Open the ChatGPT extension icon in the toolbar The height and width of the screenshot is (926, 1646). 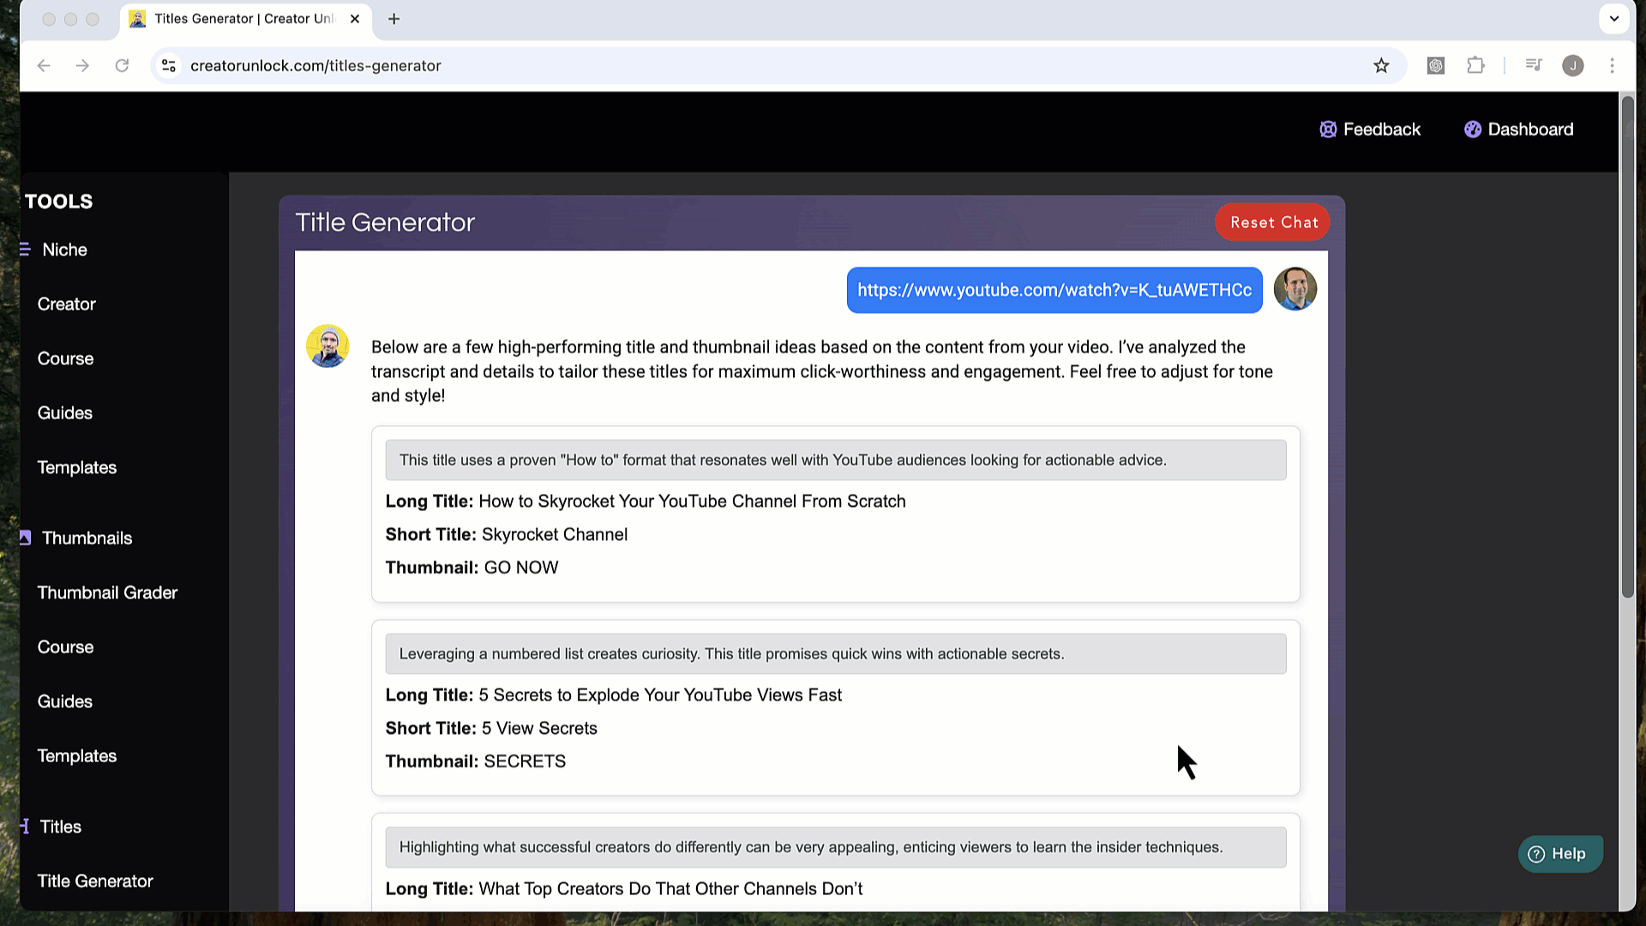click(x=1436, y=66)
